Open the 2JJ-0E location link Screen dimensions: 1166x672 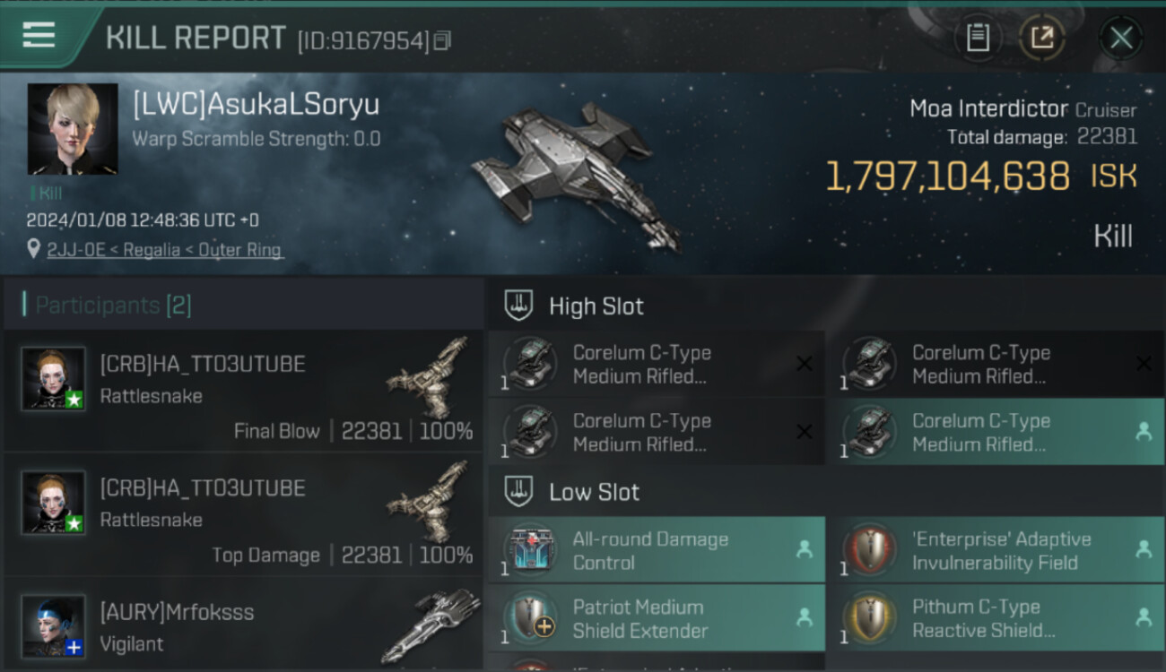coord(164,250)
